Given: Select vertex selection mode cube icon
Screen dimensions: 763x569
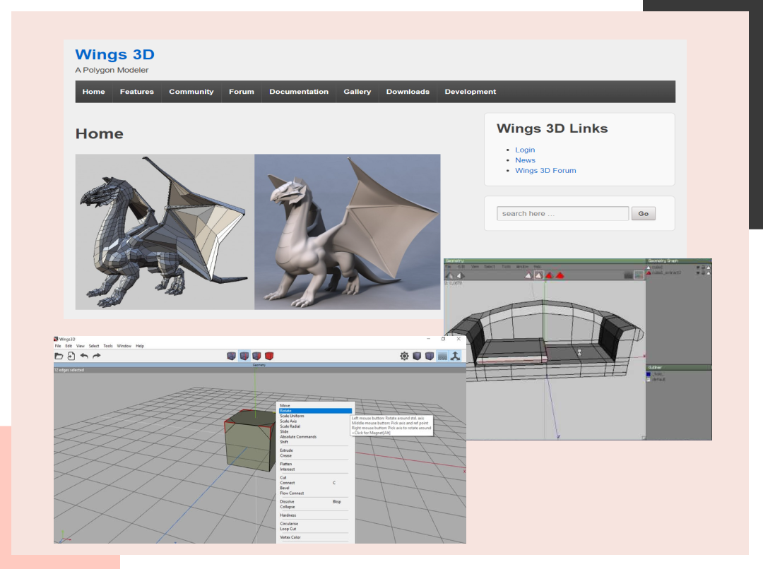Looking at the screenshot, I should tap(231, 356).
